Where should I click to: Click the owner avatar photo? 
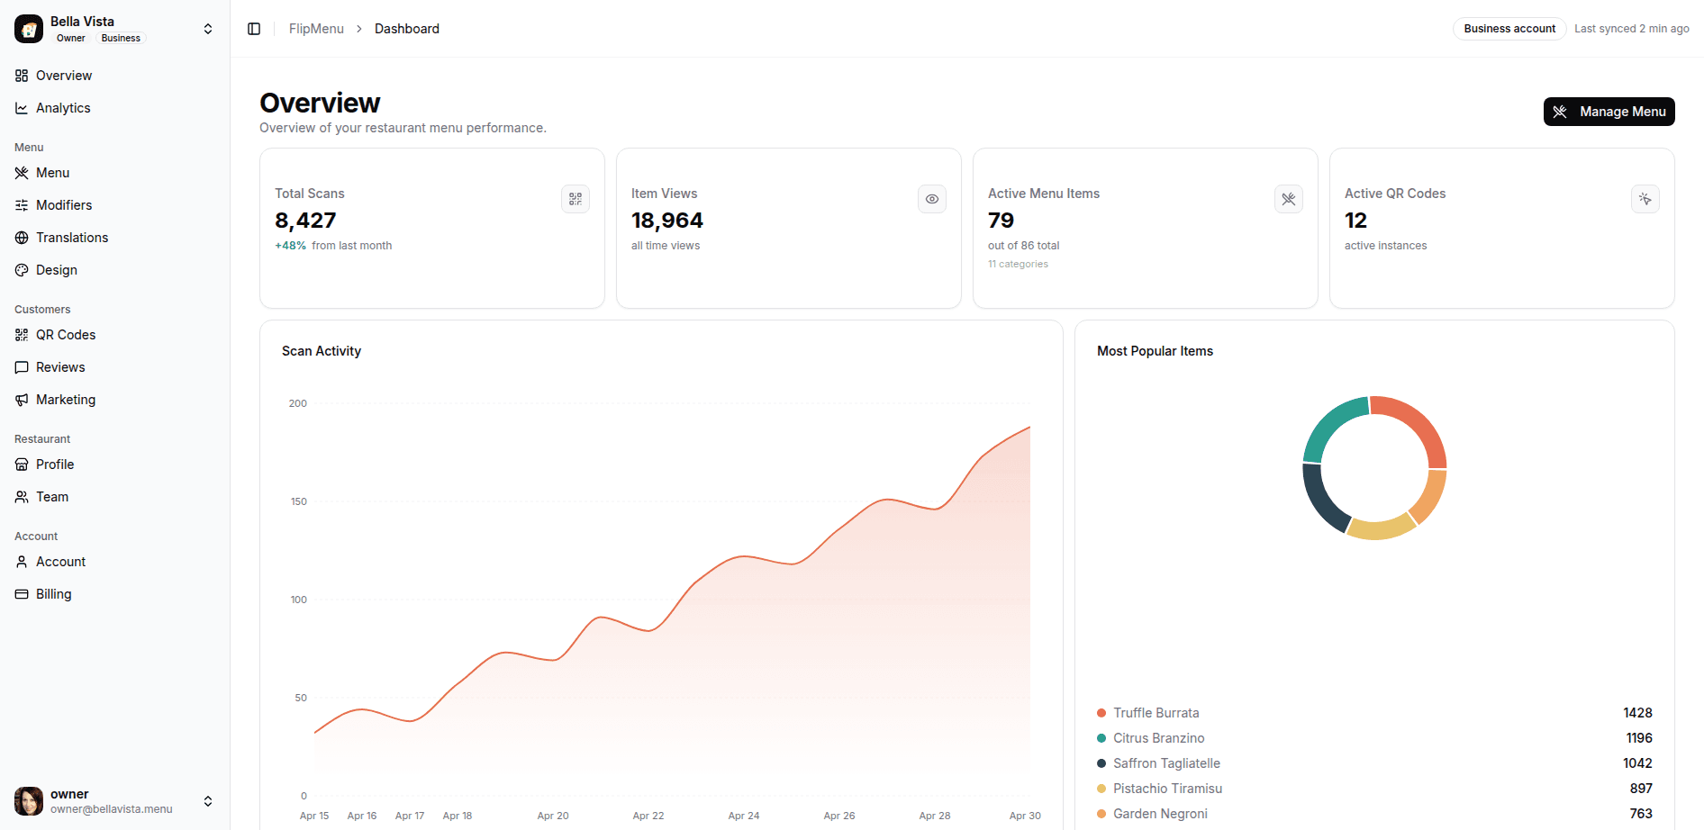29,801
